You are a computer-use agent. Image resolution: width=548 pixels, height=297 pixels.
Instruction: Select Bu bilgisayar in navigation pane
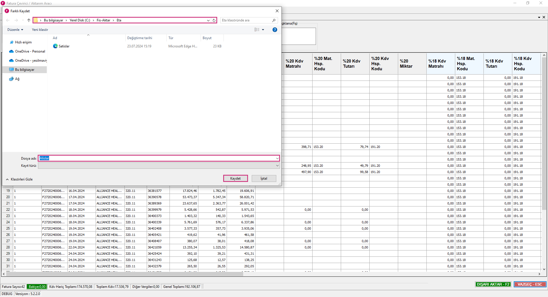point(25,70)
